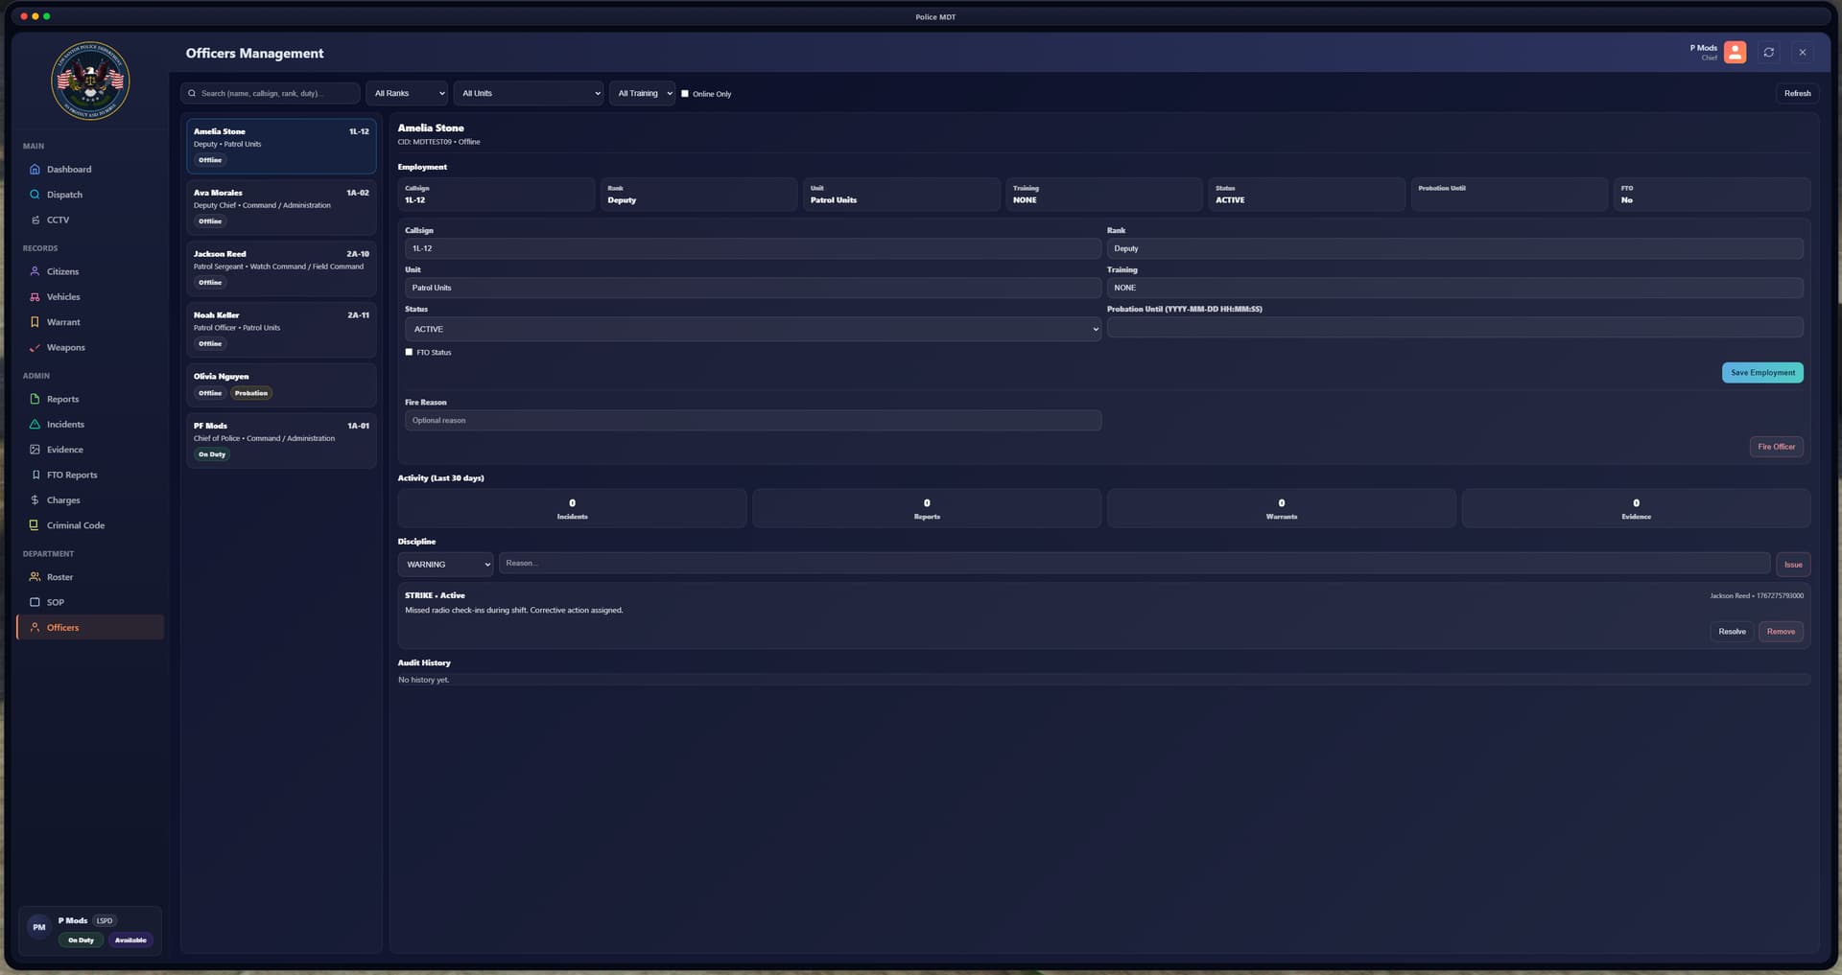Toggle the On Duty status pill at bottom
This screenshot has width=1842, height=975.
81,940
